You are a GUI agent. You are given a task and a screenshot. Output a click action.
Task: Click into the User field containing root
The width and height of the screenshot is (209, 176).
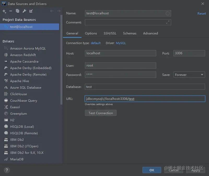click(120, 65)
